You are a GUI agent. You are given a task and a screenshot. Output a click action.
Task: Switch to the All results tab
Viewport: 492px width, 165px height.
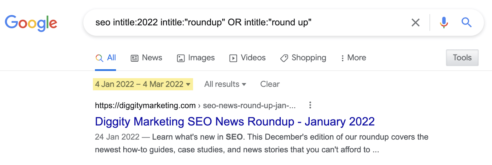pyautogui.click(x=111, y=58)
